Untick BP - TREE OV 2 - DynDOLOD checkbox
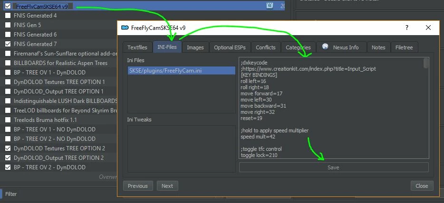This screenshot has height=203, width=444. [8, 167]
